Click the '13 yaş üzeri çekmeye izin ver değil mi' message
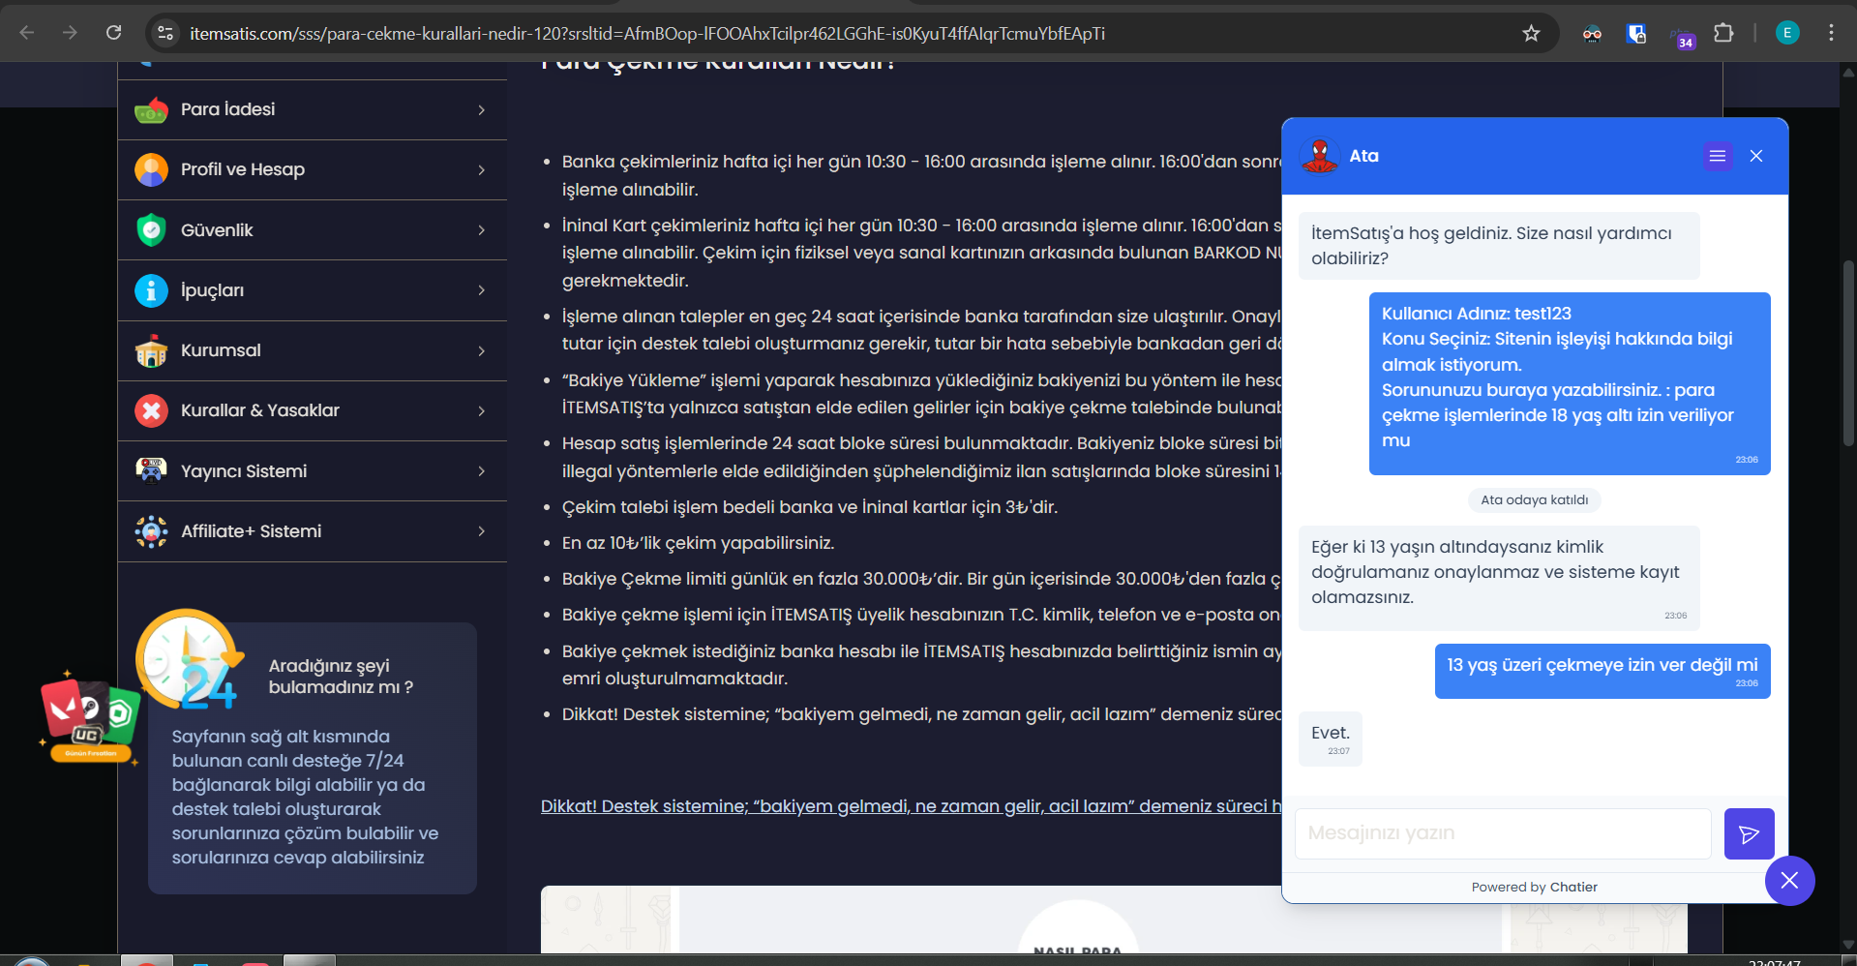The image size is (1857, 966). (1602, 671)
